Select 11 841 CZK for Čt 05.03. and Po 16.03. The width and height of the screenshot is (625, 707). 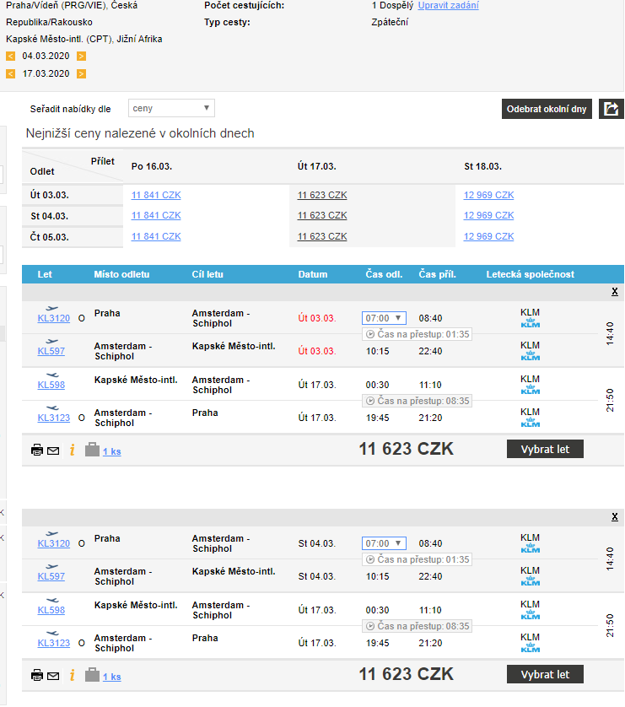pyautogui.click(x=156, y=237)
